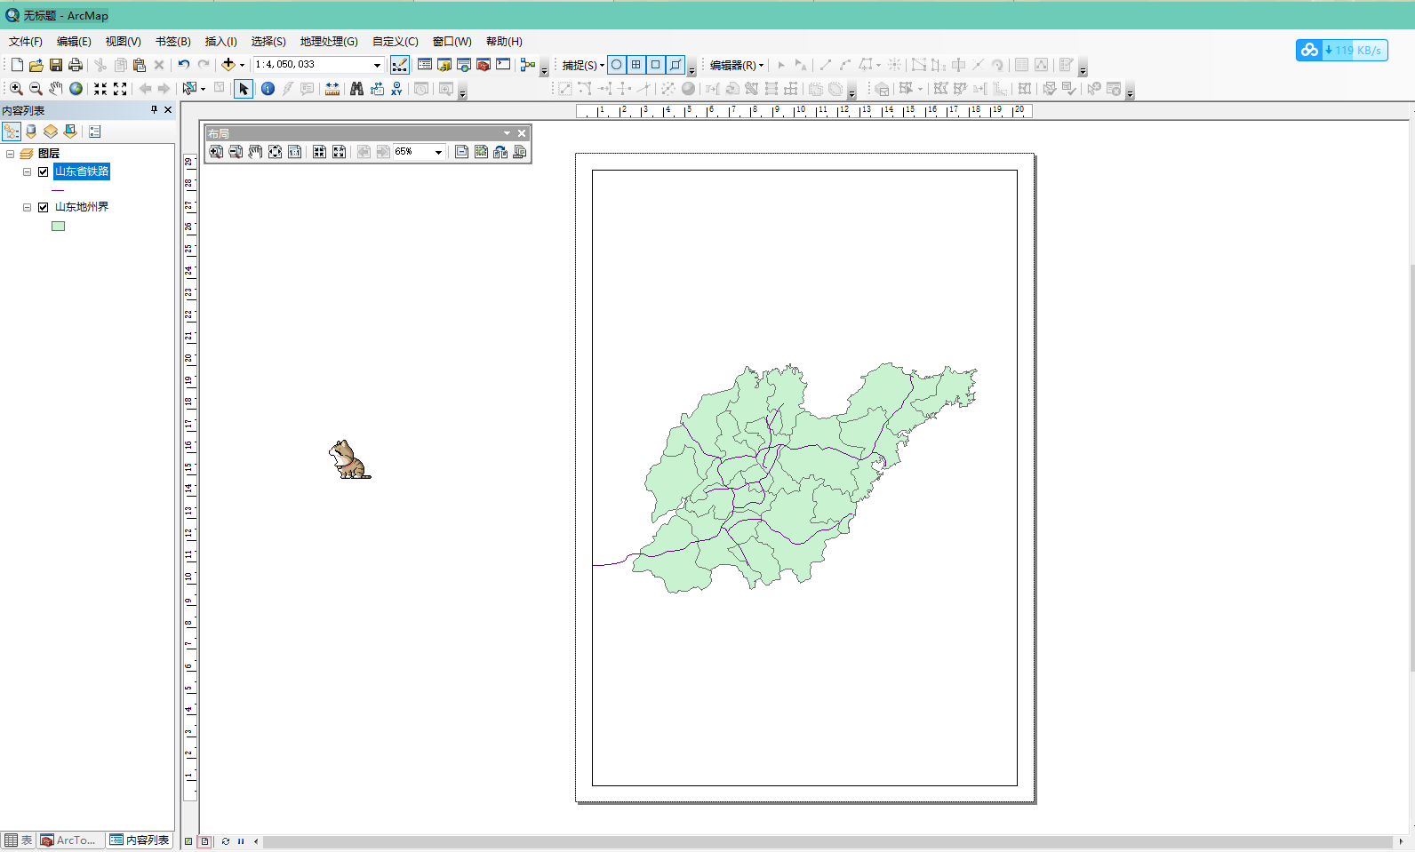This screenshot has width=1415, height=852.
Task: Click the New map document icon
Action: pos(17,65)
